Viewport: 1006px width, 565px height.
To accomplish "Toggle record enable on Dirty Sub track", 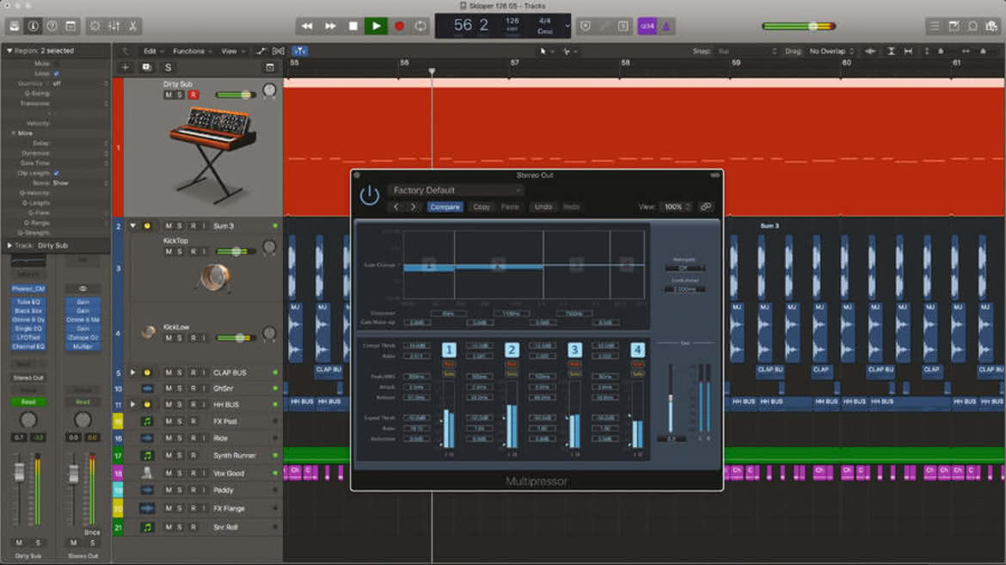I will 193,95.
